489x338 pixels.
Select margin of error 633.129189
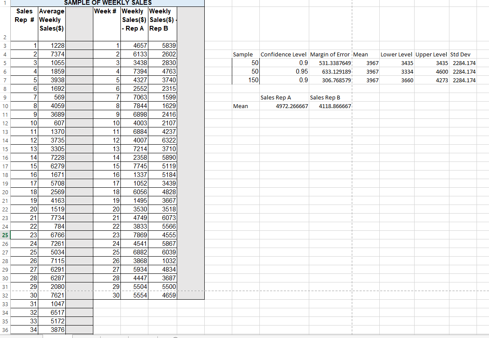(x=331, y=71)
